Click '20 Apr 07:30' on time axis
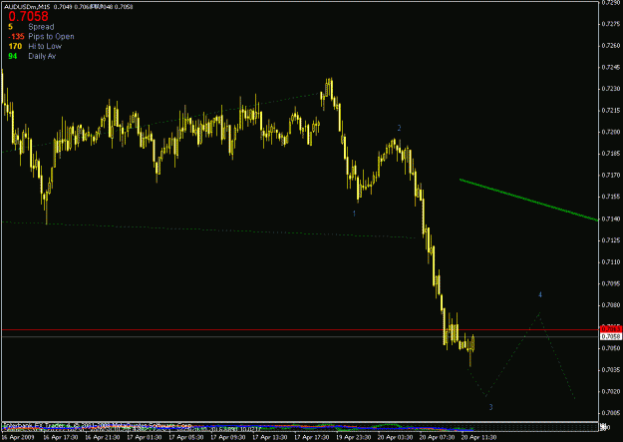Image resolution: width=623 pixels, height=442 pixels. [437, 437]
